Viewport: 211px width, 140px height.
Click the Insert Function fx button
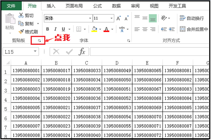click(x=82, y=52)
